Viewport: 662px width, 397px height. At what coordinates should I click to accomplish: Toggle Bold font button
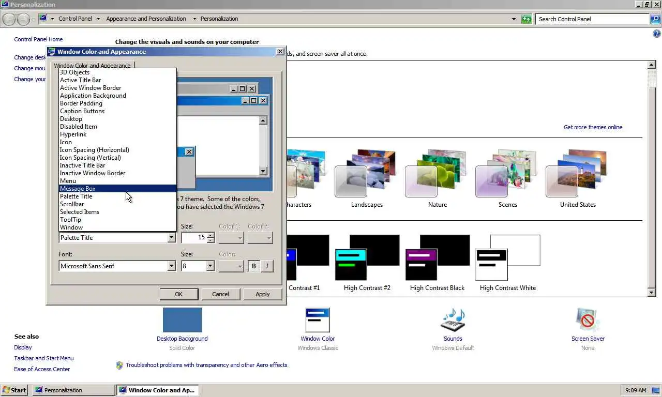pyautogui.click(x=253, y=266)
